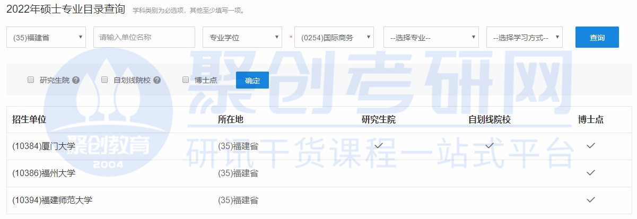Viewport: 637px width, 219px height.
Task: Open the 专业学位 degree type dropdown
Action: (242, 37)
